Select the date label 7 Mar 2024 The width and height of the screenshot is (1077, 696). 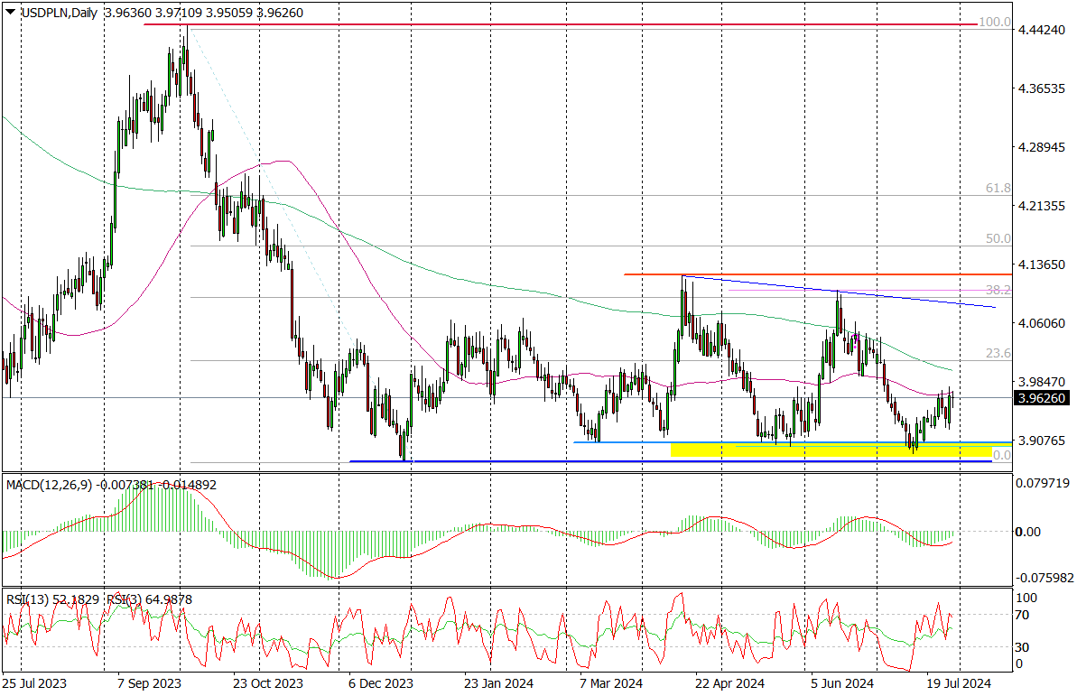click(x=611, y=683)
